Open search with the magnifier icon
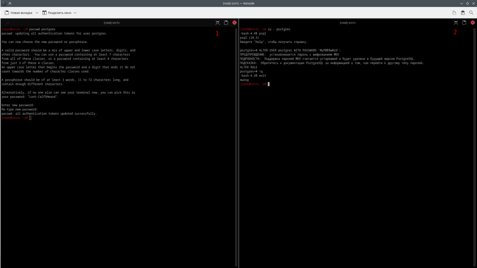Screen dimensions: 477x268 point(471,13)
